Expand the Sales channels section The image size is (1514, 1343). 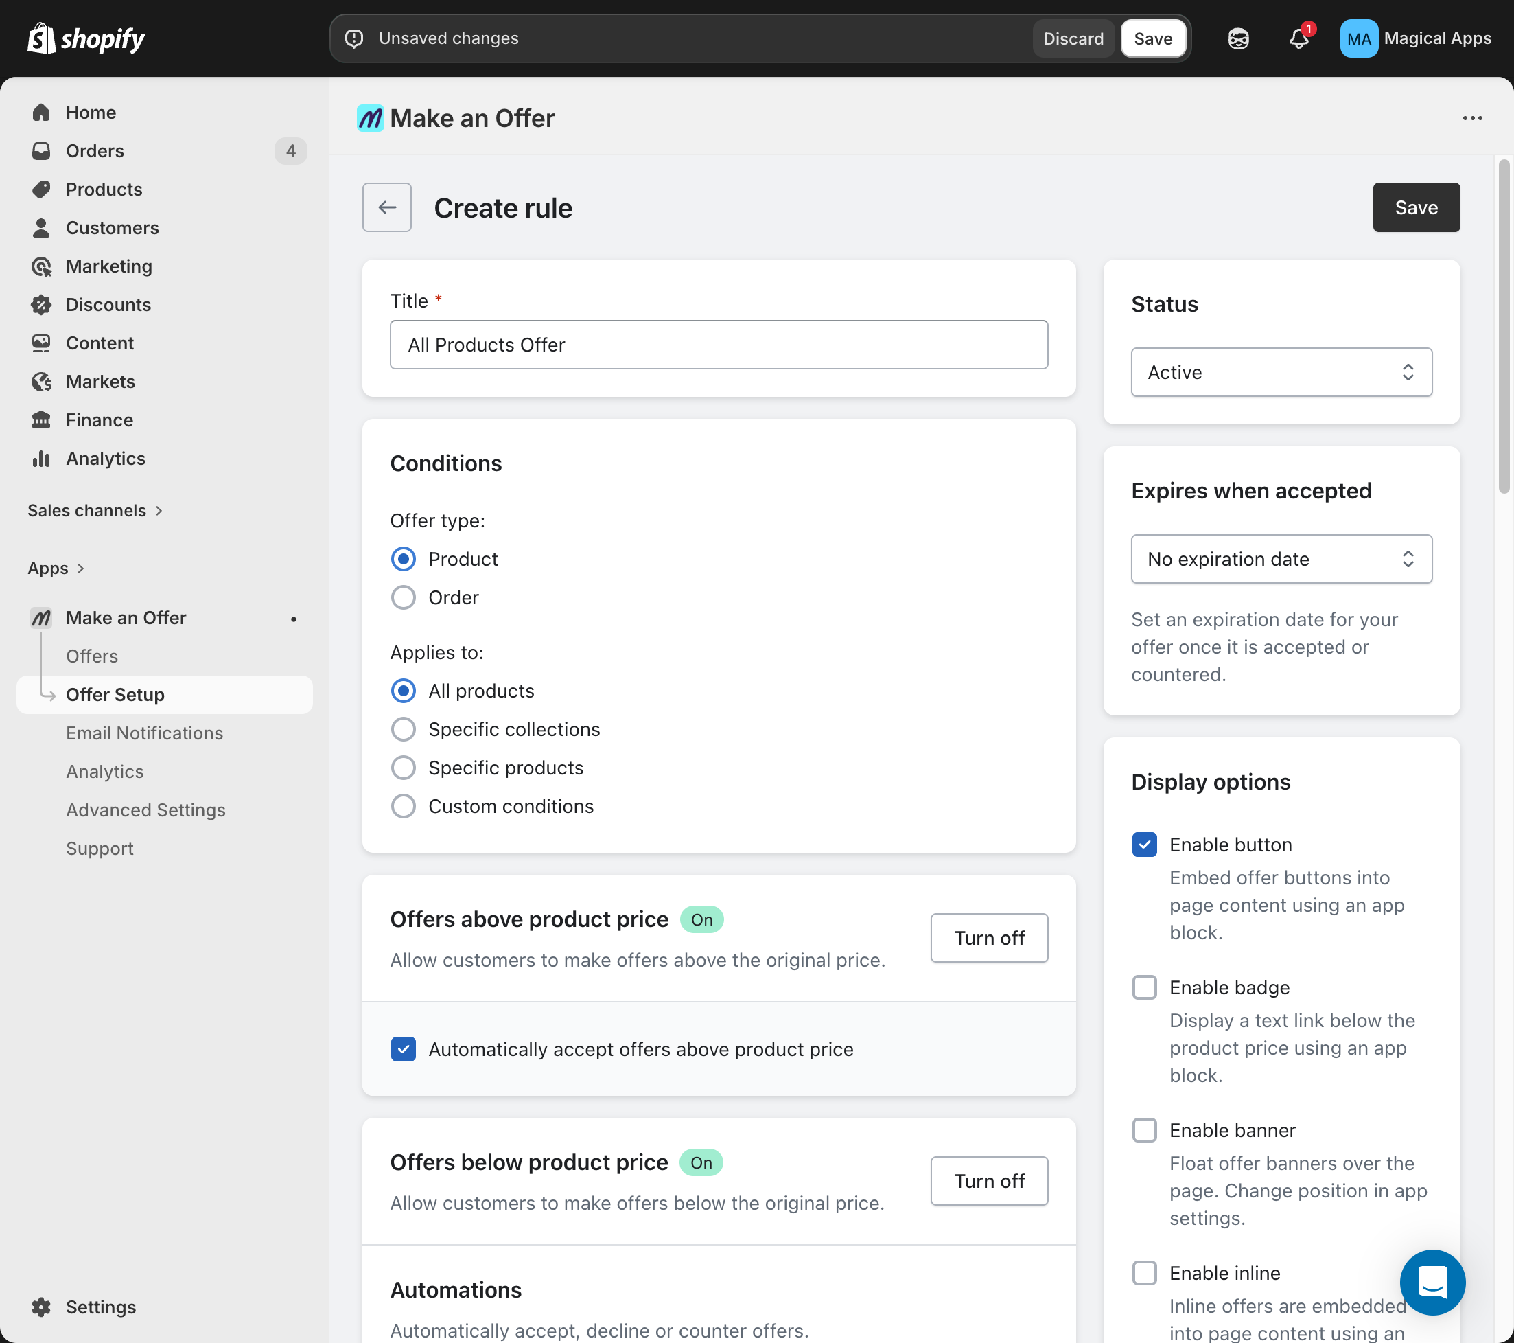(94, 511)
